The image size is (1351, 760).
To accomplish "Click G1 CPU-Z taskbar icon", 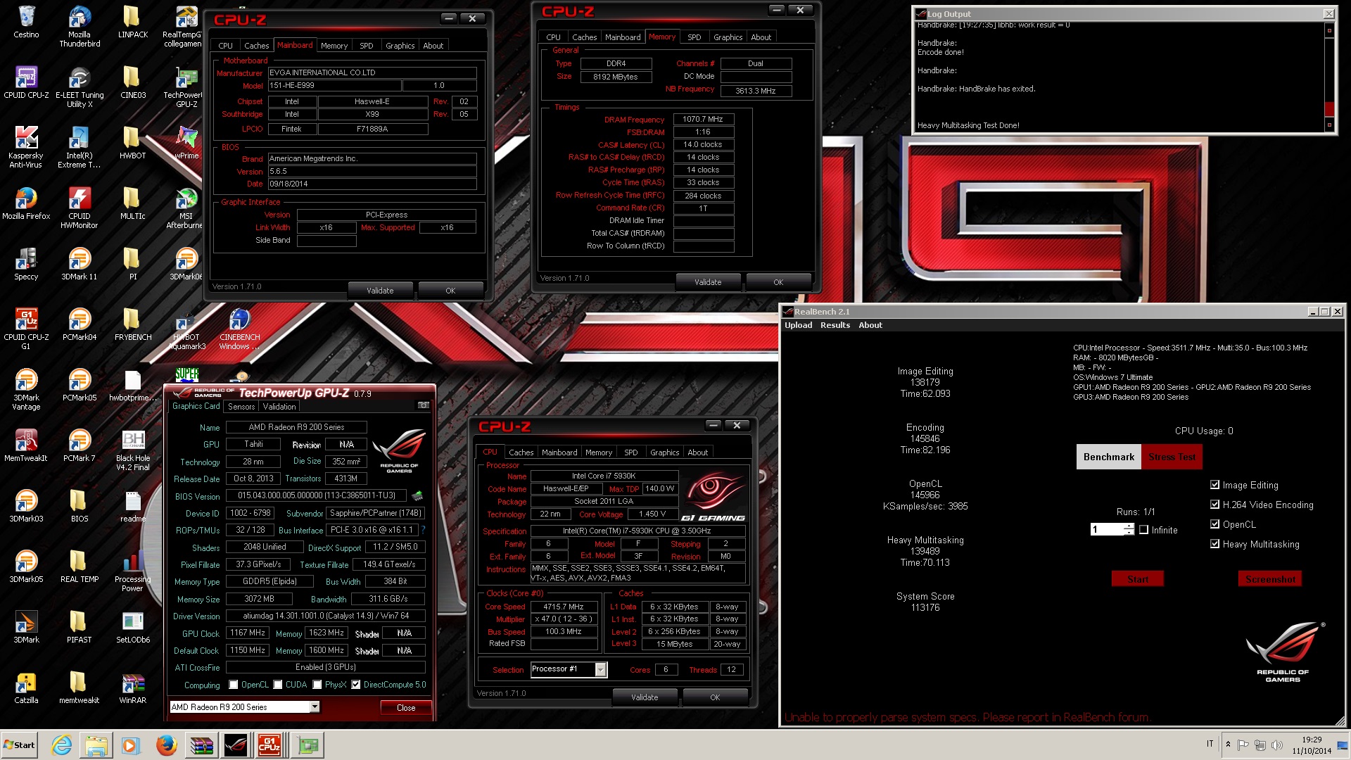I will click(269, 745).
